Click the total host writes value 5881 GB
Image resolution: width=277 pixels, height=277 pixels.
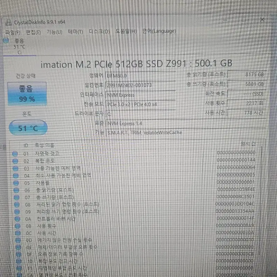pyautogui.click(x=247, y=84)
